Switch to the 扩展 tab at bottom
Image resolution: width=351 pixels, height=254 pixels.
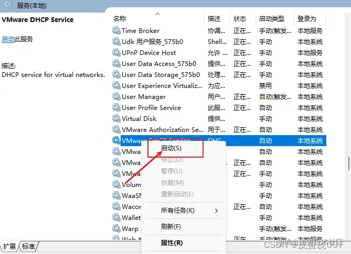click(x=9, y=246)
